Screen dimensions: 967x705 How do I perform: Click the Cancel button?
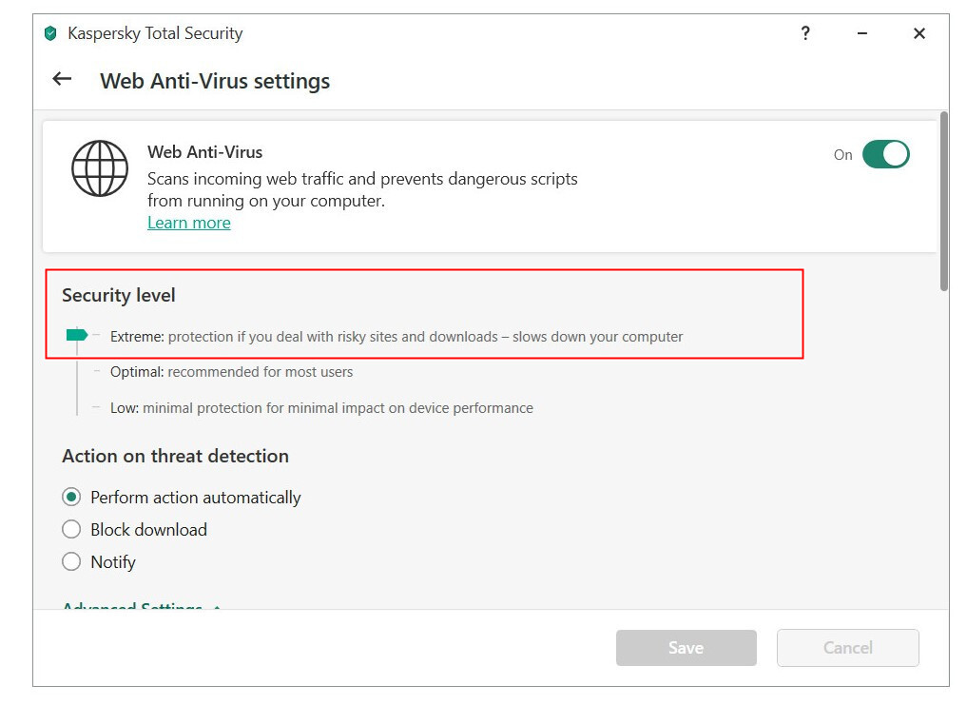847,648
